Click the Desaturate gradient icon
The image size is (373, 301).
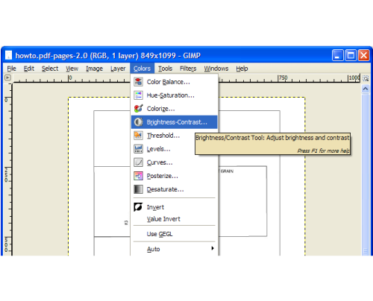[x=138, y=189]
